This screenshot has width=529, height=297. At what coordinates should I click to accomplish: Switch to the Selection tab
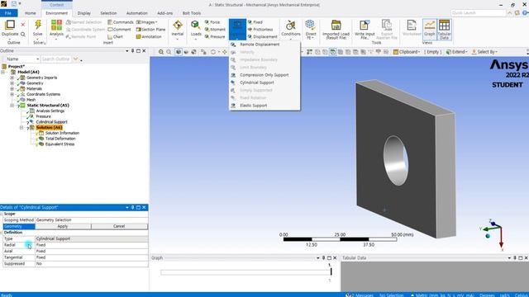[x=108, y=13]
